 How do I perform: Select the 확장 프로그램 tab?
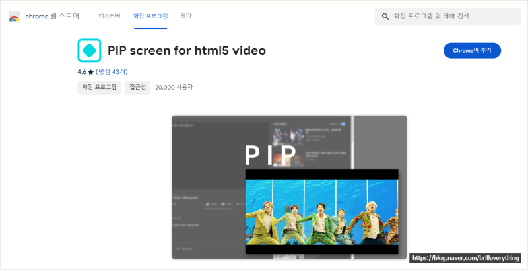(x=150, y=16)
